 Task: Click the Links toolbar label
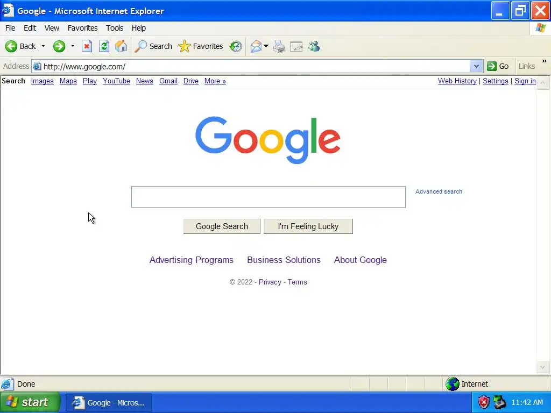point(527,66)
